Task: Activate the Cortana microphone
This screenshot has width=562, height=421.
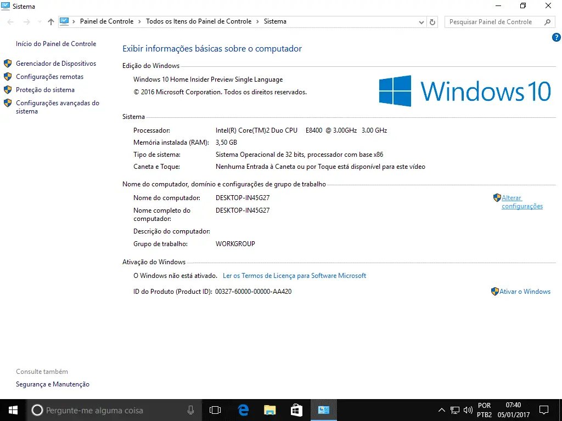Action: point(190,410)
